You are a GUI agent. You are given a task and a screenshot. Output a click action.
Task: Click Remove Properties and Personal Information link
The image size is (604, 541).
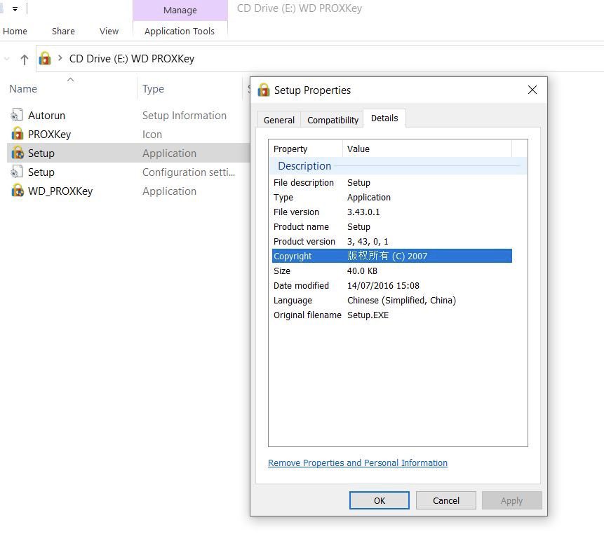point(358,463)
